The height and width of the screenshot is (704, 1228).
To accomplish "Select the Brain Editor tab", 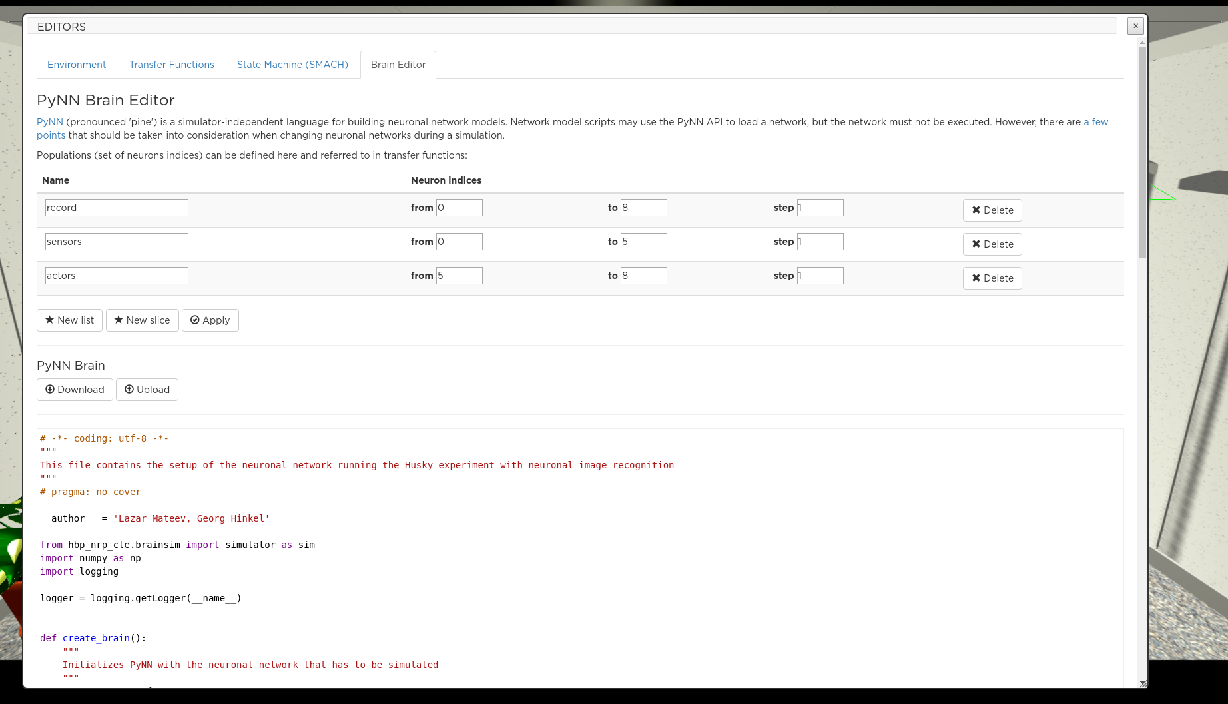I will tap(398, 65).
